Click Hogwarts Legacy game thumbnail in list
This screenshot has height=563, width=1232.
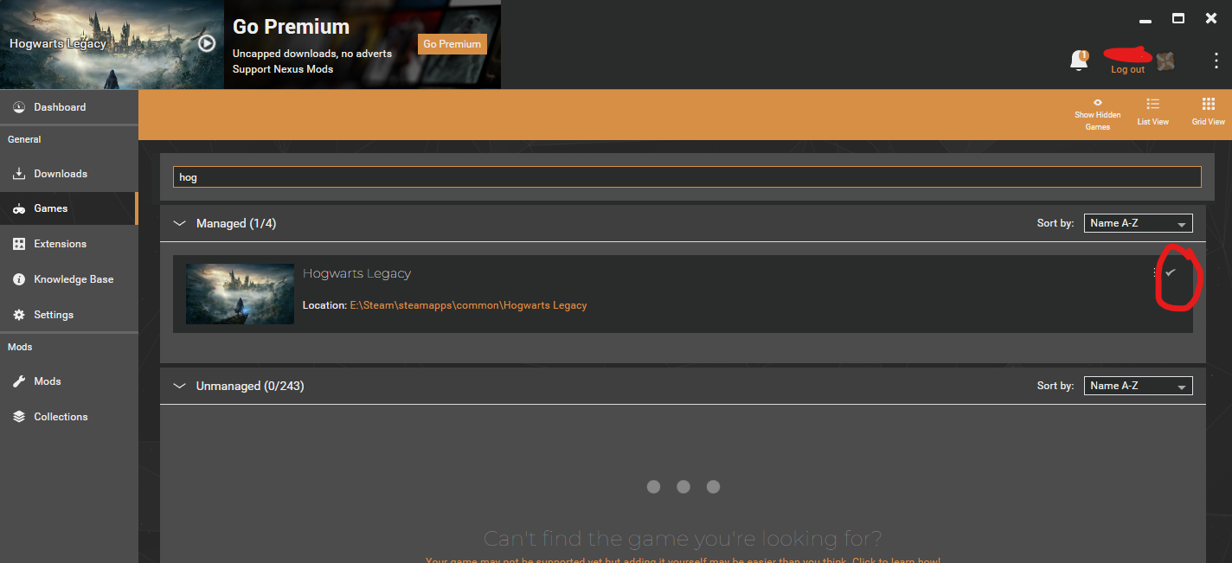point(240,294)
